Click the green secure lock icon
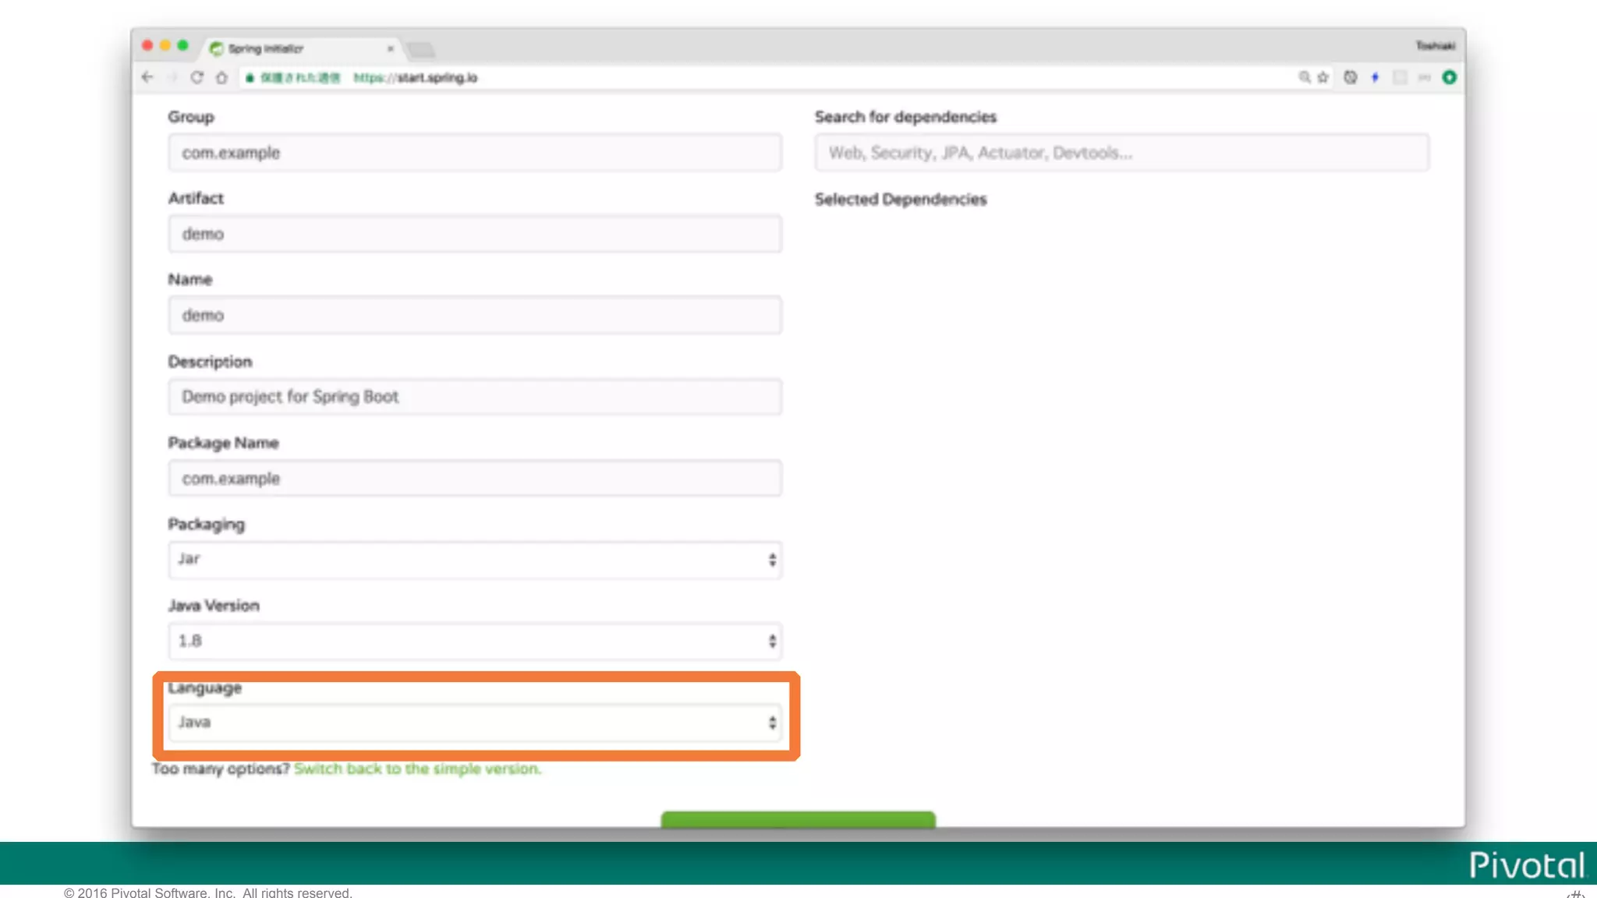 point(250,78)
